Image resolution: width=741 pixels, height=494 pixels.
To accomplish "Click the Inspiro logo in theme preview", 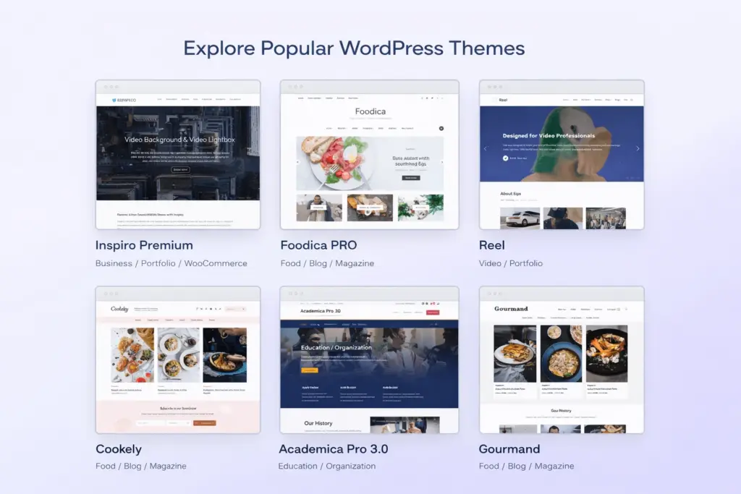I will point(123,99).
